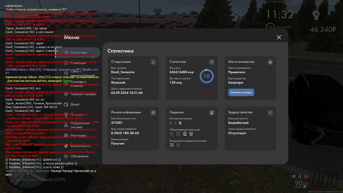Click the profile icon on Личная информация card

[x=153, y=113]
